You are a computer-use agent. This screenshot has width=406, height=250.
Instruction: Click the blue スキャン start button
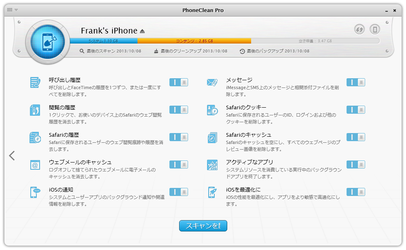(203, 226)
